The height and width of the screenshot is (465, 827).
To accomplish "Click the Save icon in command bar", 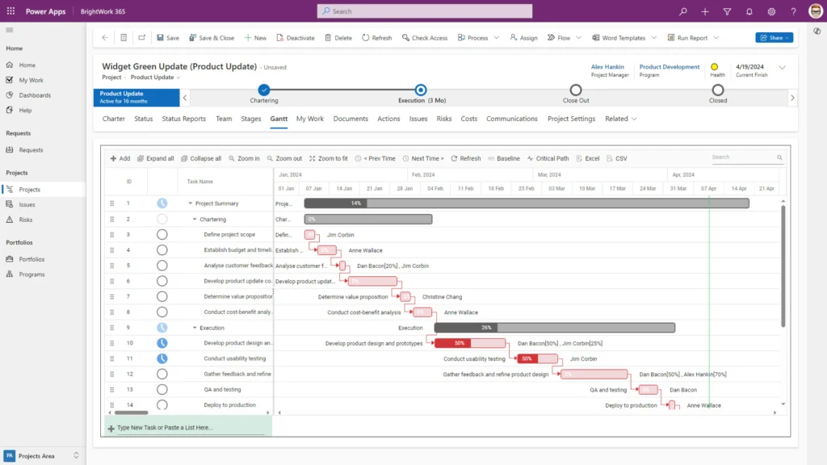I will pyautogui.click(x=167, y=37).
